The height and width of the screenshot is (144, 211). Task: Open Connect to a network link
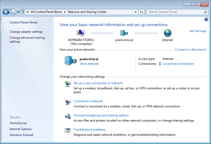coord(88,101)
